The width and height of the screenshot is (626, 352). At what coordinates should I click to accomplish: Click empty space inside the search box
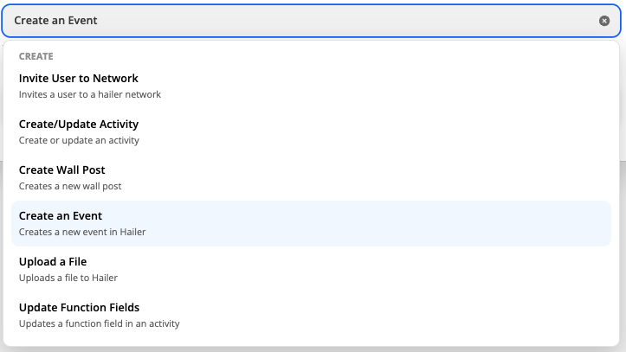pyautogui.click(x=347, y=21)
